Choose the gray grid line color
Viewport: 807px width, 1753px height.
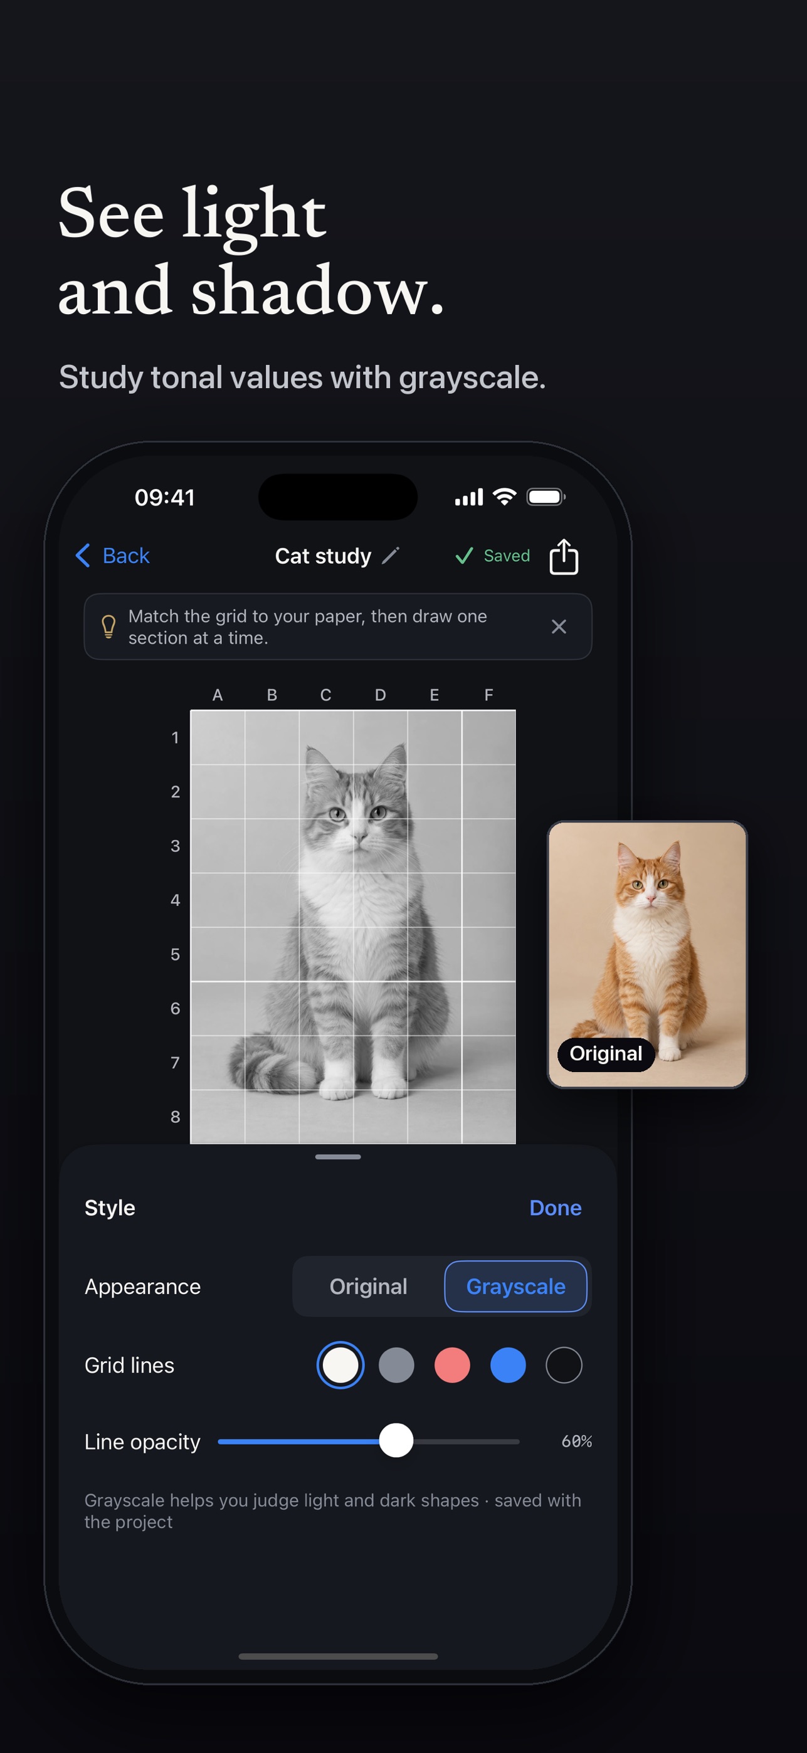396,1364
